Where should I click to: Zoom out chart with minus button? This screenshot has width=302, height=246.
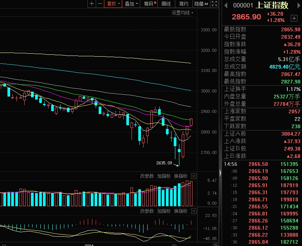pos(100,4)
